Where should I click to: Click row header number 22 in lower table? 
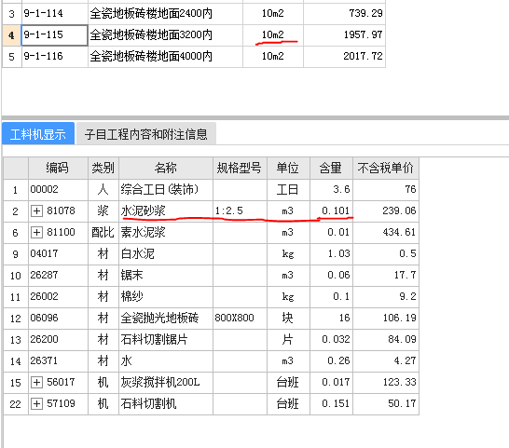(16, 404)
